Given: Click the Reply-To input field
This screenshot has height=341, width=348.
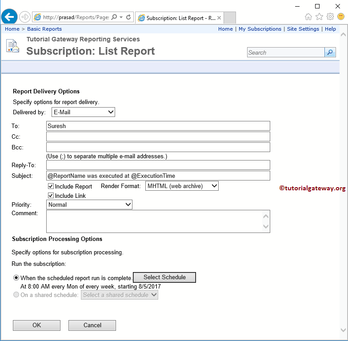Looking at the screenshot, I should click(x=158, y=165).
